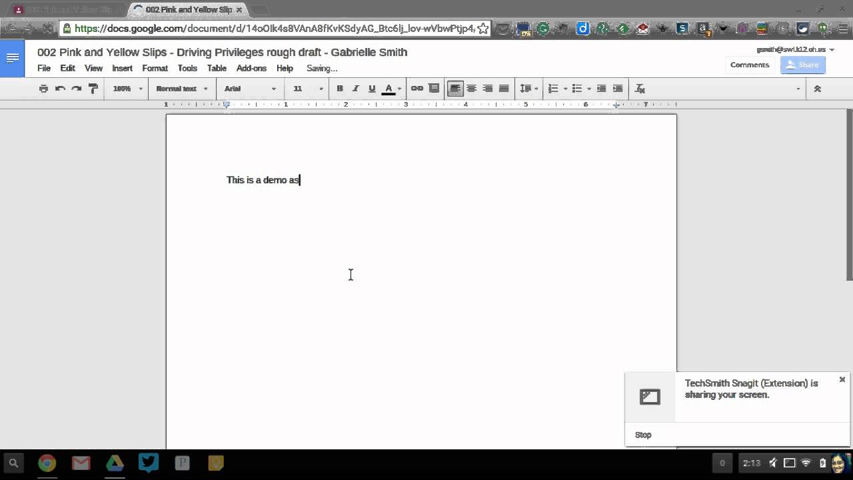Click the Numbered list icon
The height and width of the screenshot is (480, 853).
pos(553,89)
